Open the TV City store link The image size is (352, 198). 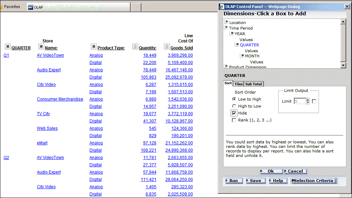tap(43, 114)
